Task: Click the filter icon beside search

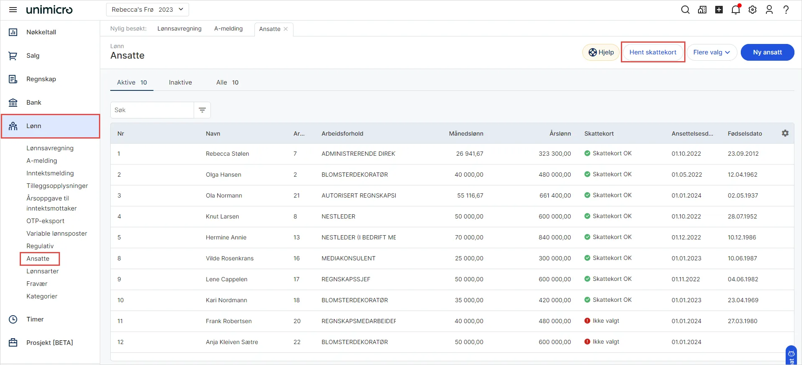Action: 202,110
